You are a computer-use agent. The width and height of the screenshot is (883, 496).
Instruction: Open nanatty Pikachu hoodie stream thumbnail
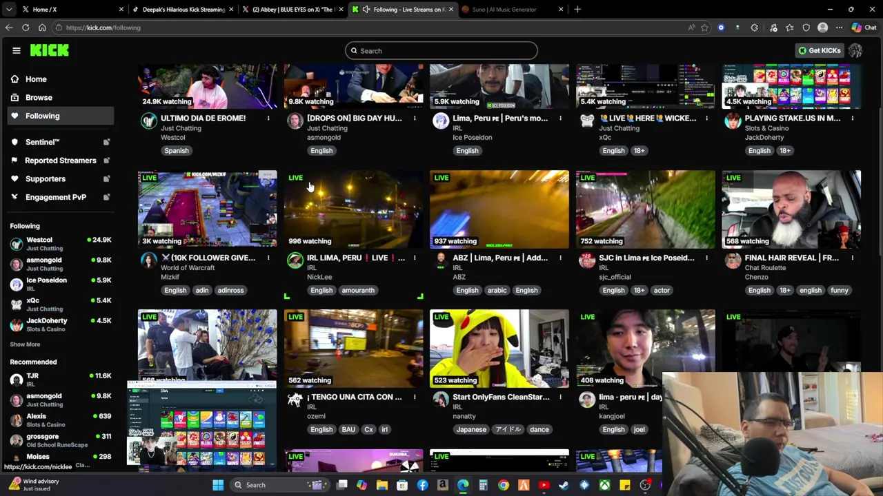coord(499,349)
